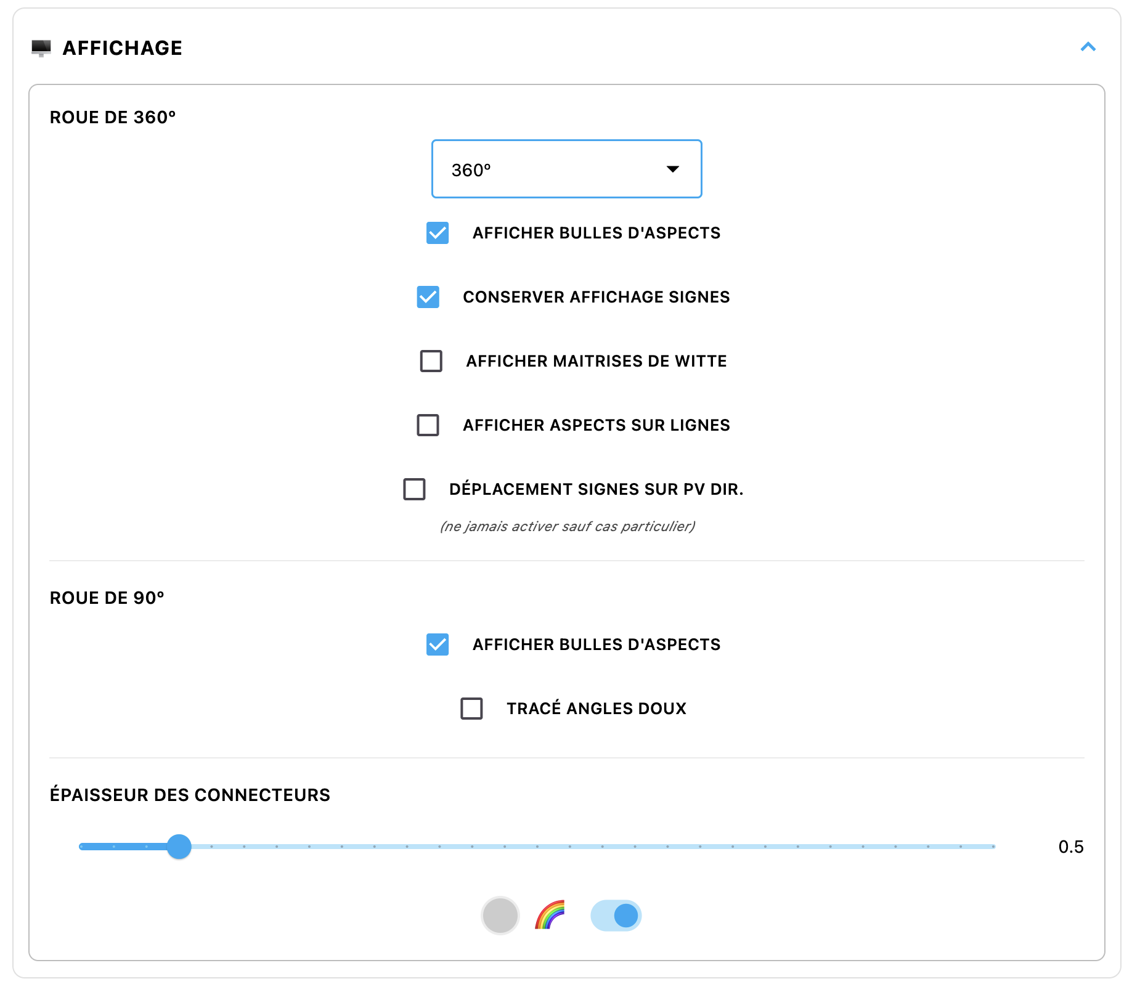Click the connector thickness slider handle
The height and width of the screenshot is (992, 1140).
(x=179, y=847)
